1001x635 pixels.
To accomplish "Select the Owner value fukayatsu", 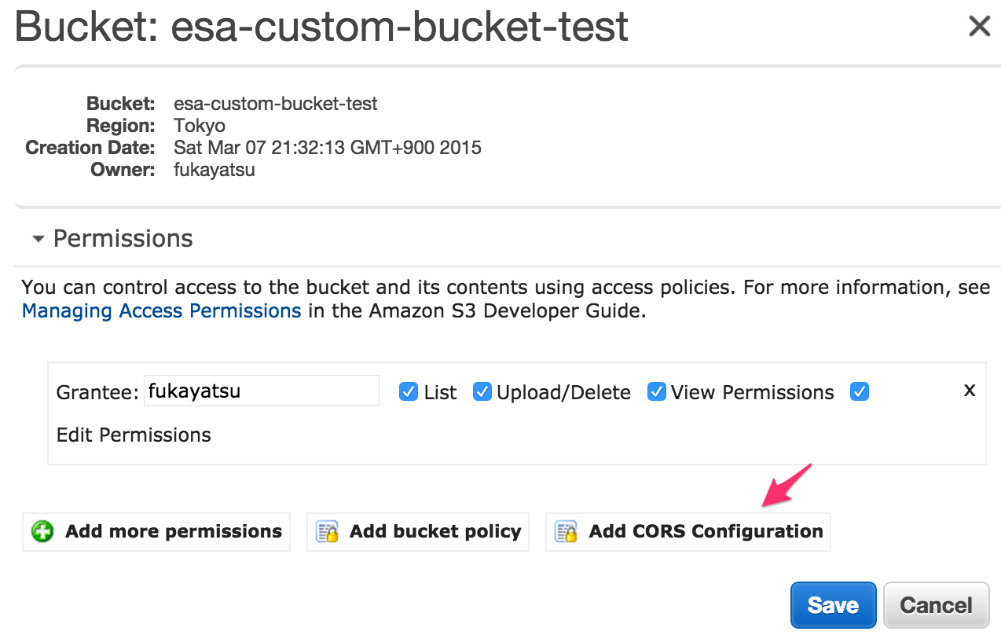I will click(x=214, y=170).
